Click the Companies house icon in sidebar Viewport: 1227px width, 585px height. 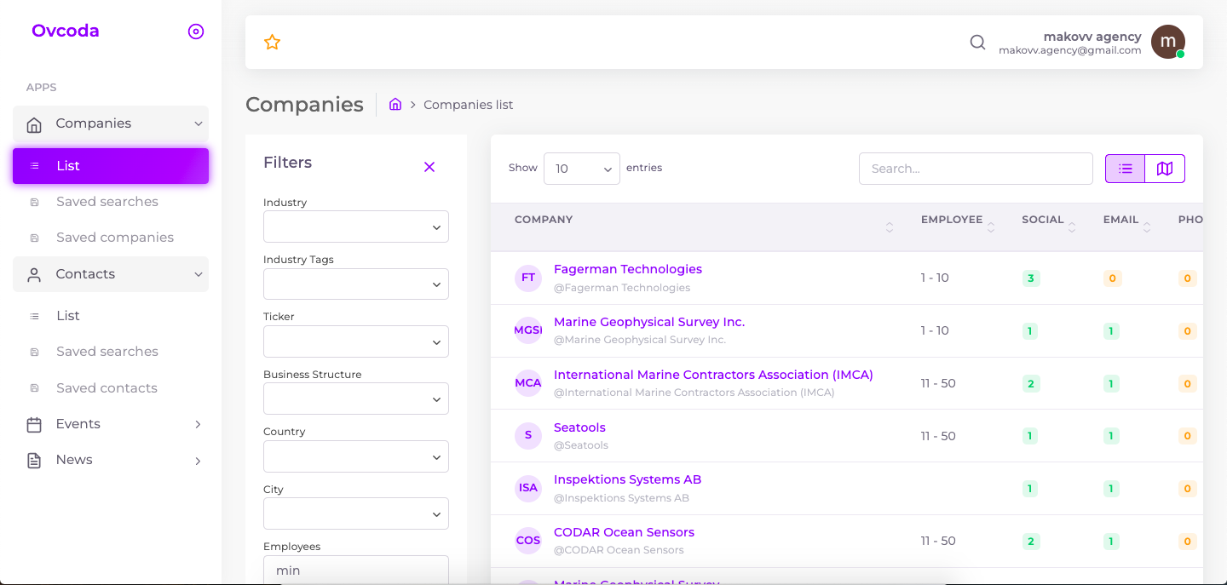34,124
